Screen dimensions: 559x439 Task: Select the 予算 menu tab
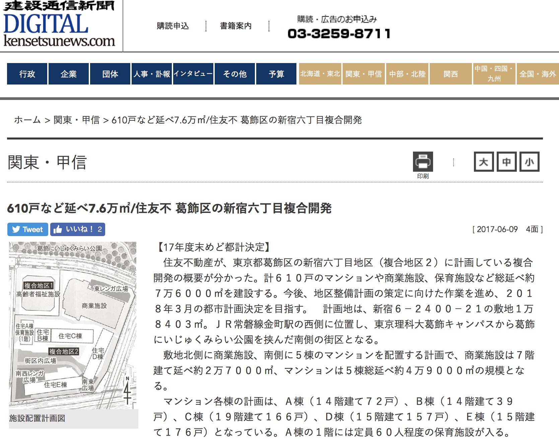pos(276,74)
